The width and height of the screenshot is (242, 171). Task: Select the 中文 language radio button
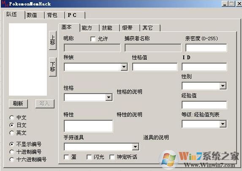pyautogui.click(x=12, y=118)
